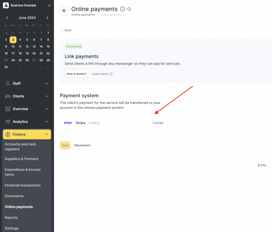Screen dimensions: 272x232
Task: Open Financial transactions in the sidebar
Action: (23, 185)
